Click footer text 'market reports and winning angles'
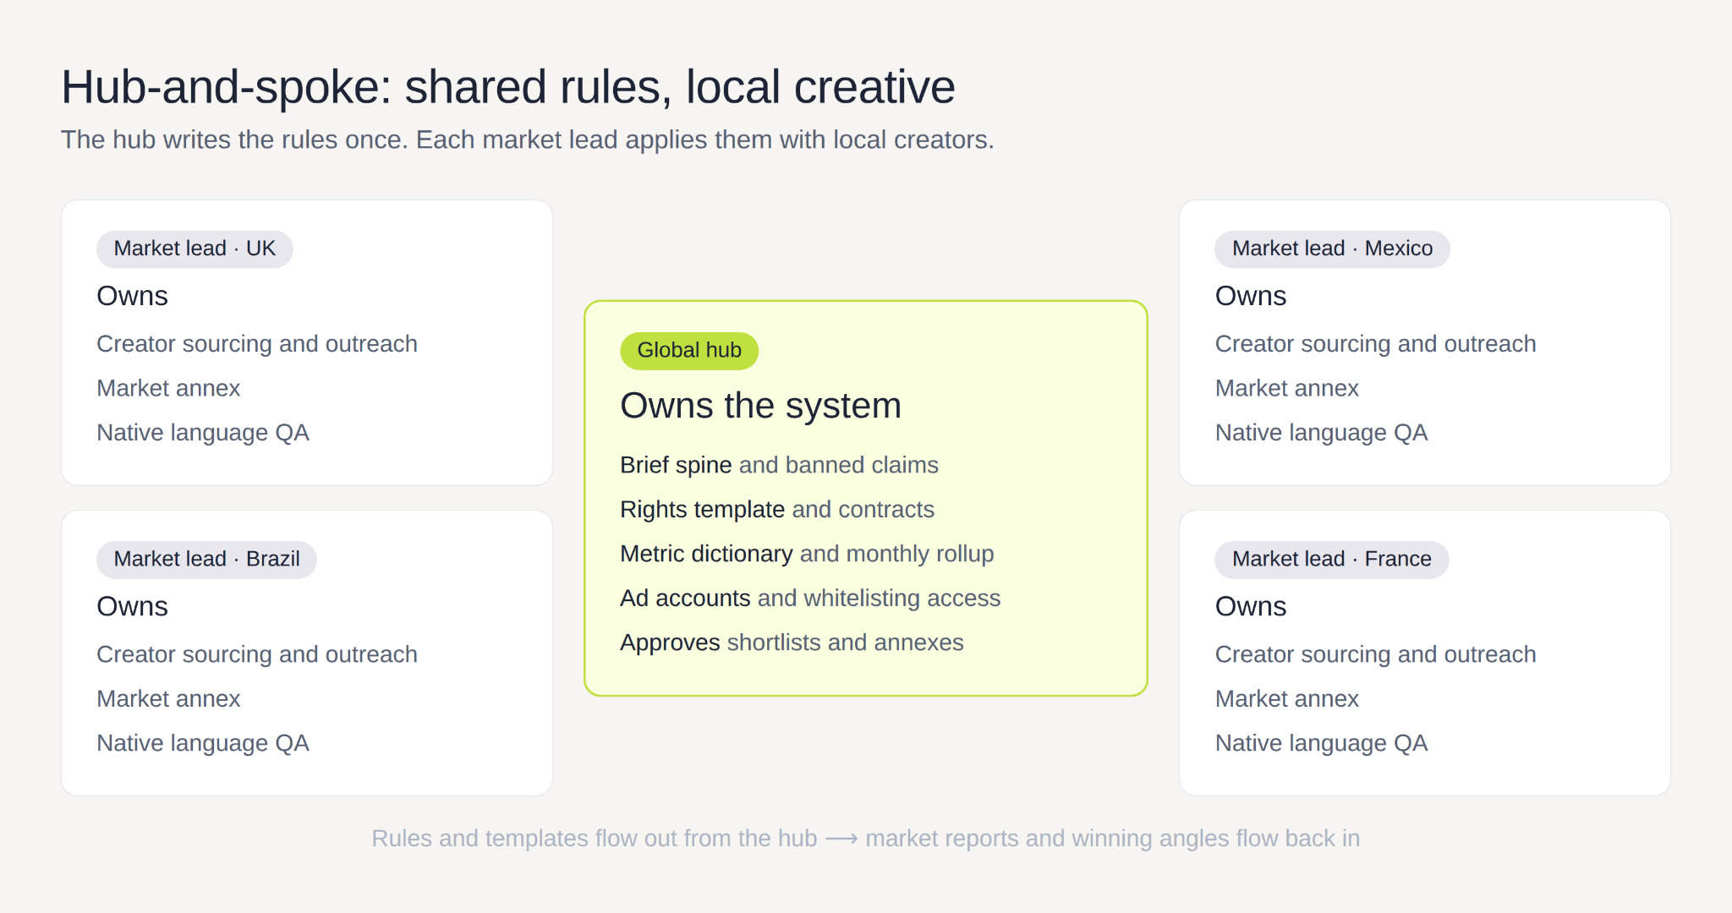 [1047, 839]
